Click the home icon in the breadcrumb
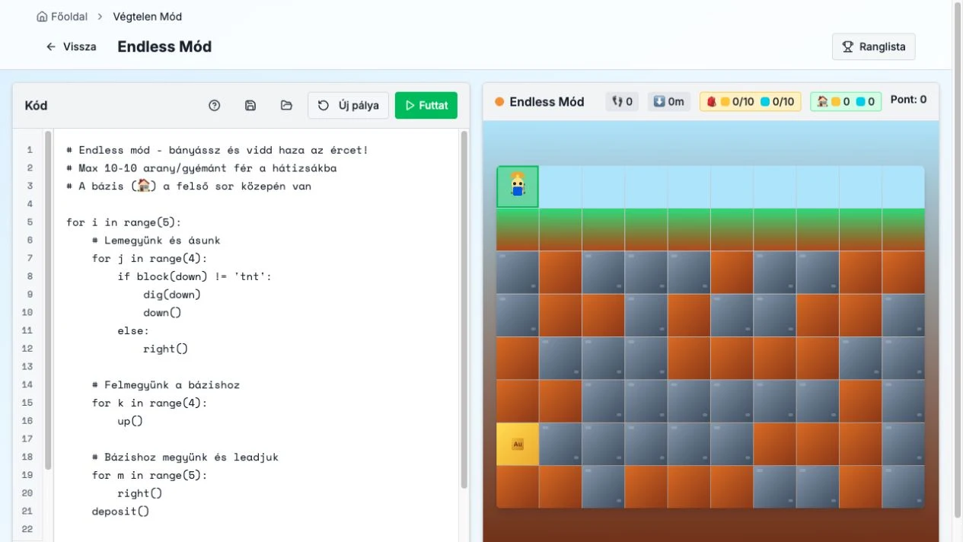This screenshot has height=542, width=963. (x=42, y=16)
